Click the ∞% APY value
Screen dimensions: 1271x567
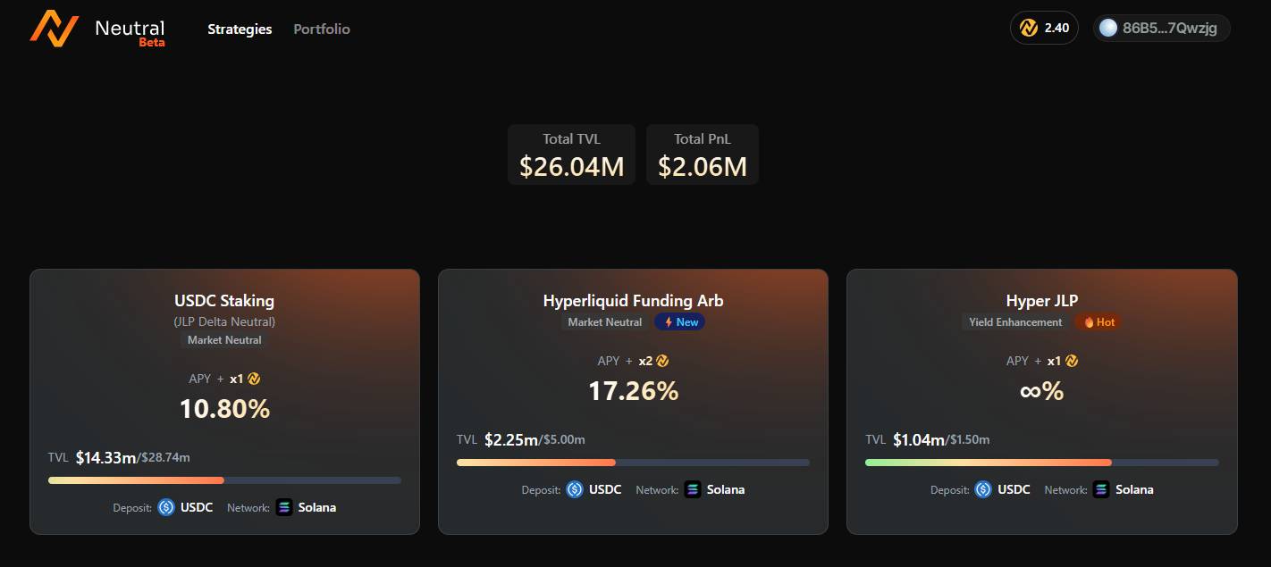(x=1041, y=391)
